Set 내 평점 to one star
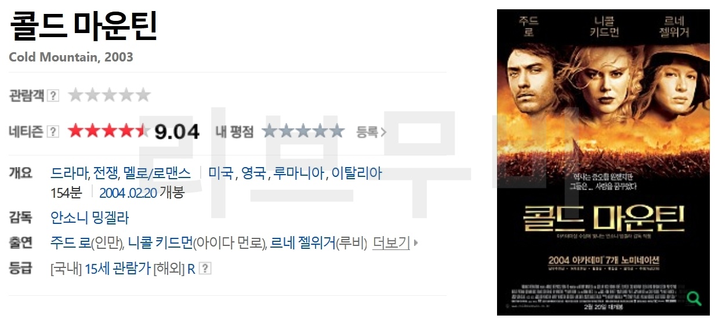The image size is (718, 326). pos(270,131)
